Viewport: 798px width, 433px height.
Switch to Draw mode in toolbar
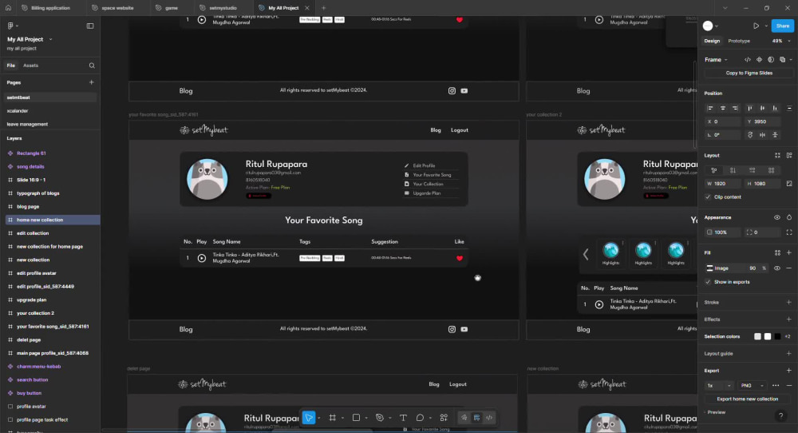464,418
